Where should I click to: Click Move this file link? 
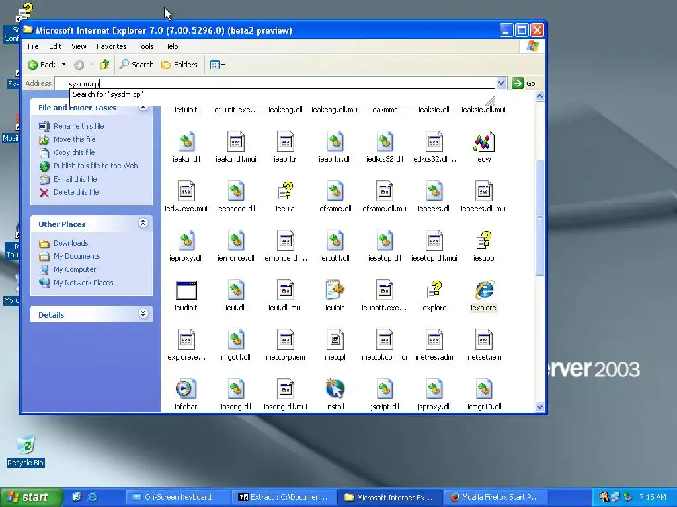(x=74, y=139)
